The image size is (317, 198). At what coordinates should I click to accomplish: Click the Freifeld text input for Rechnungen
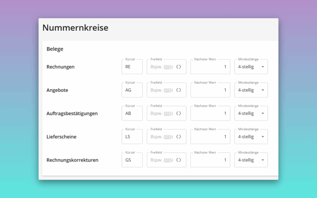(161, 67)
